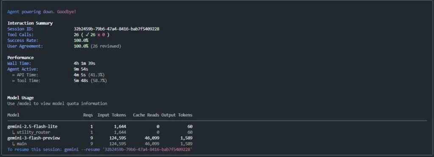Click the 'Tool Calls:' label
This screenshot has height=157, width=434.
click(20, 35)
